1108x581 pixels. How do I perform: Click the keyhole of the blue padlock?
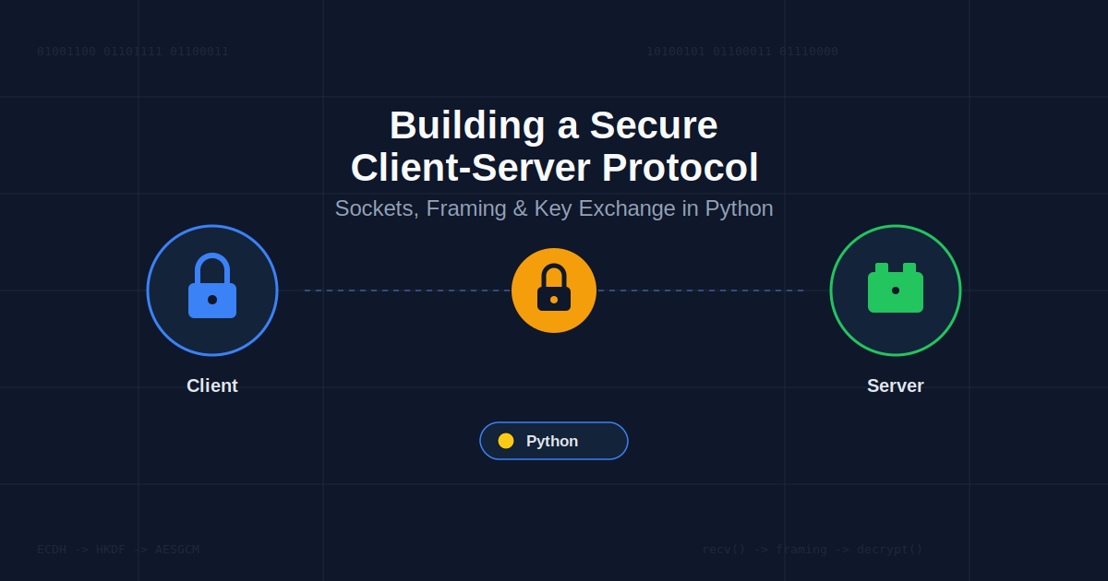point(212,300)
